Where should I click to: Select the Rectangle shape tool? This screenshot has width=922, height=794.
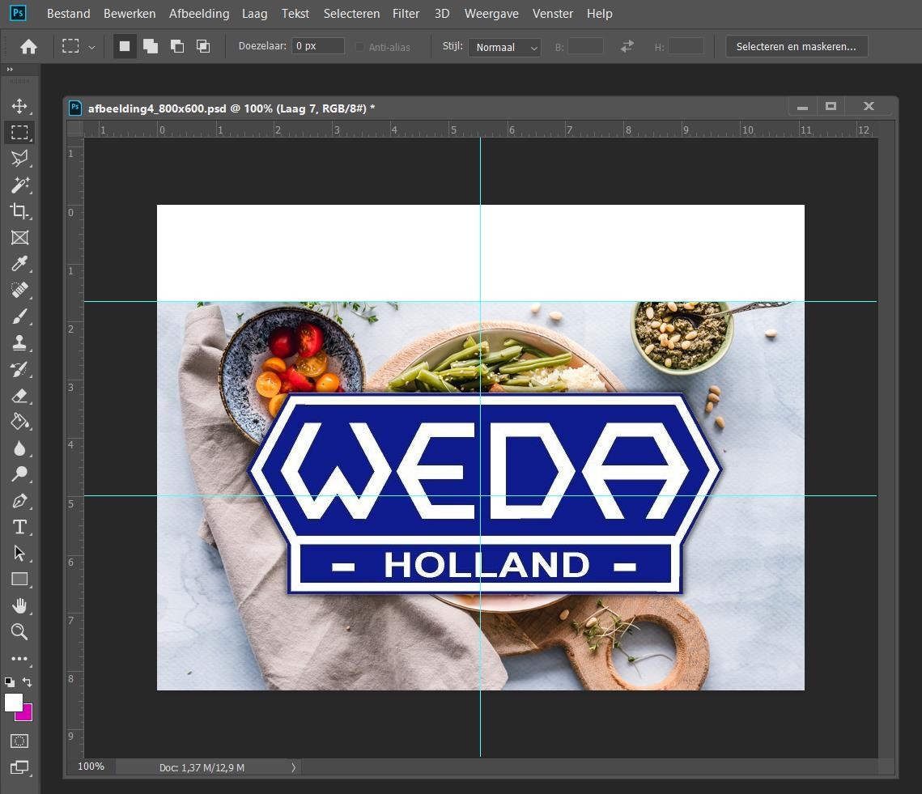pos(19,580)
